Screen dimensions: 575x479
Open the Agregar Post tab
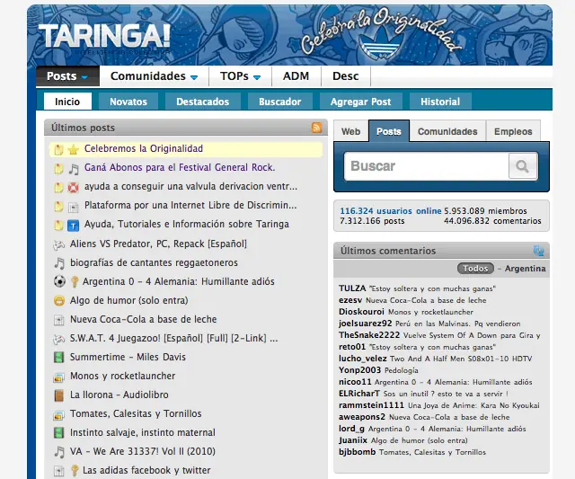pyautogui.click(x=361, y=102)
